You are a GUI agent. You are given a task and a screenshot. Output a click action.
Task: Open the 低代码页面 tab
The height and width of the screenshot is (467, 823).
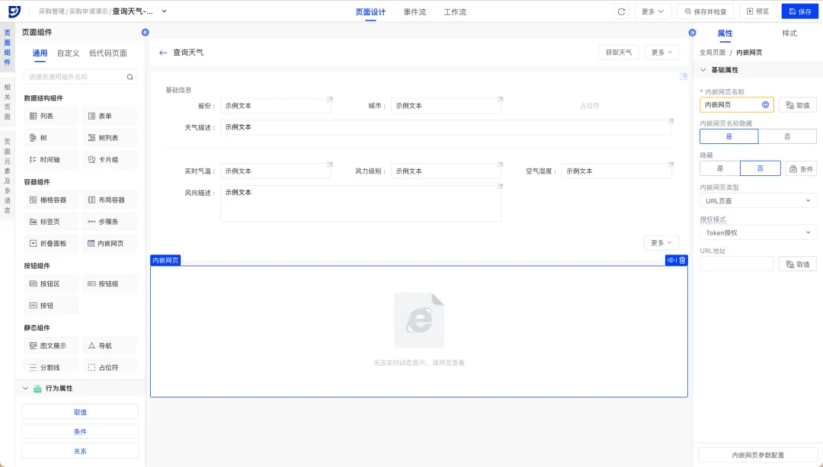coord(108,53)
